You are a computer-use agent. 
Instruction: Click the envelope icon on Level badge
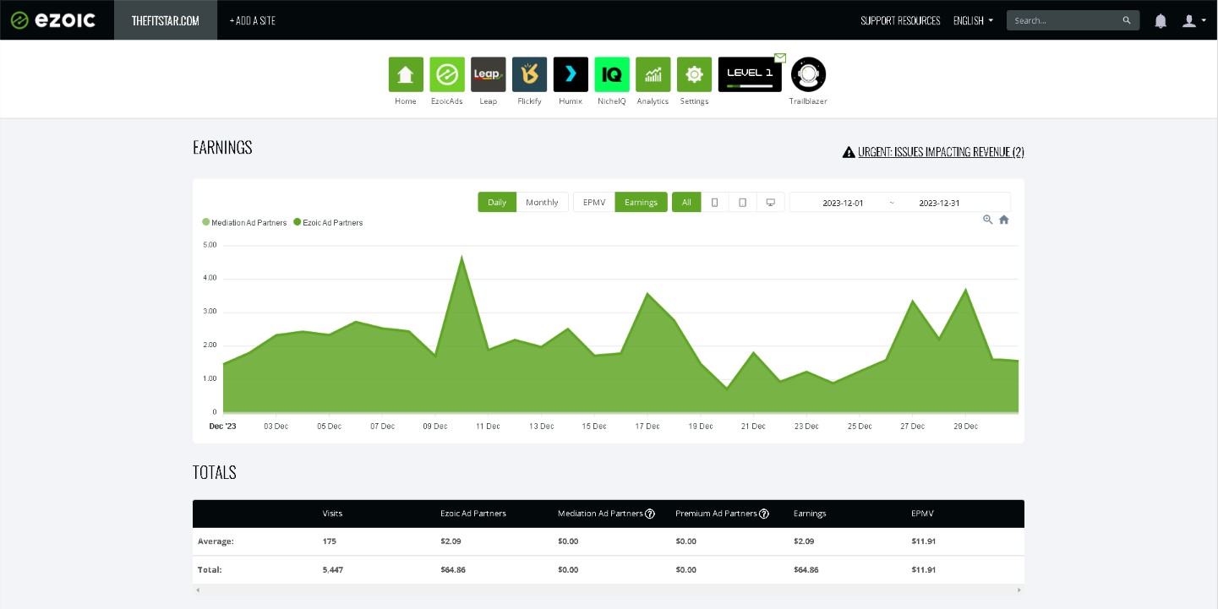[780, 57]
